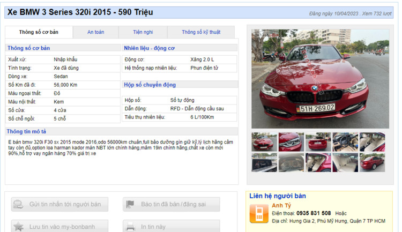Switch to the An toàn tab
This screenshot has height=232, width=402.
(95, 32)
